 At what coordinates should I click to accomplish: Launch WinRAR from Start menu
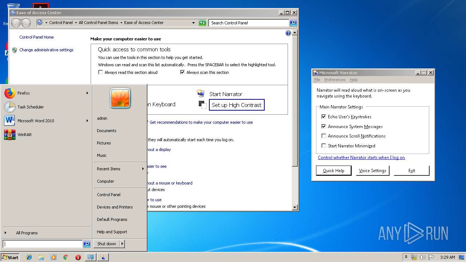(x=46, y=135)
